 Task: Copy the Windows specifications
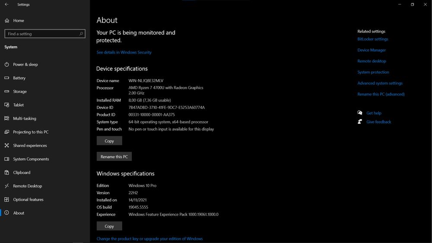click(x=109, y=226)
